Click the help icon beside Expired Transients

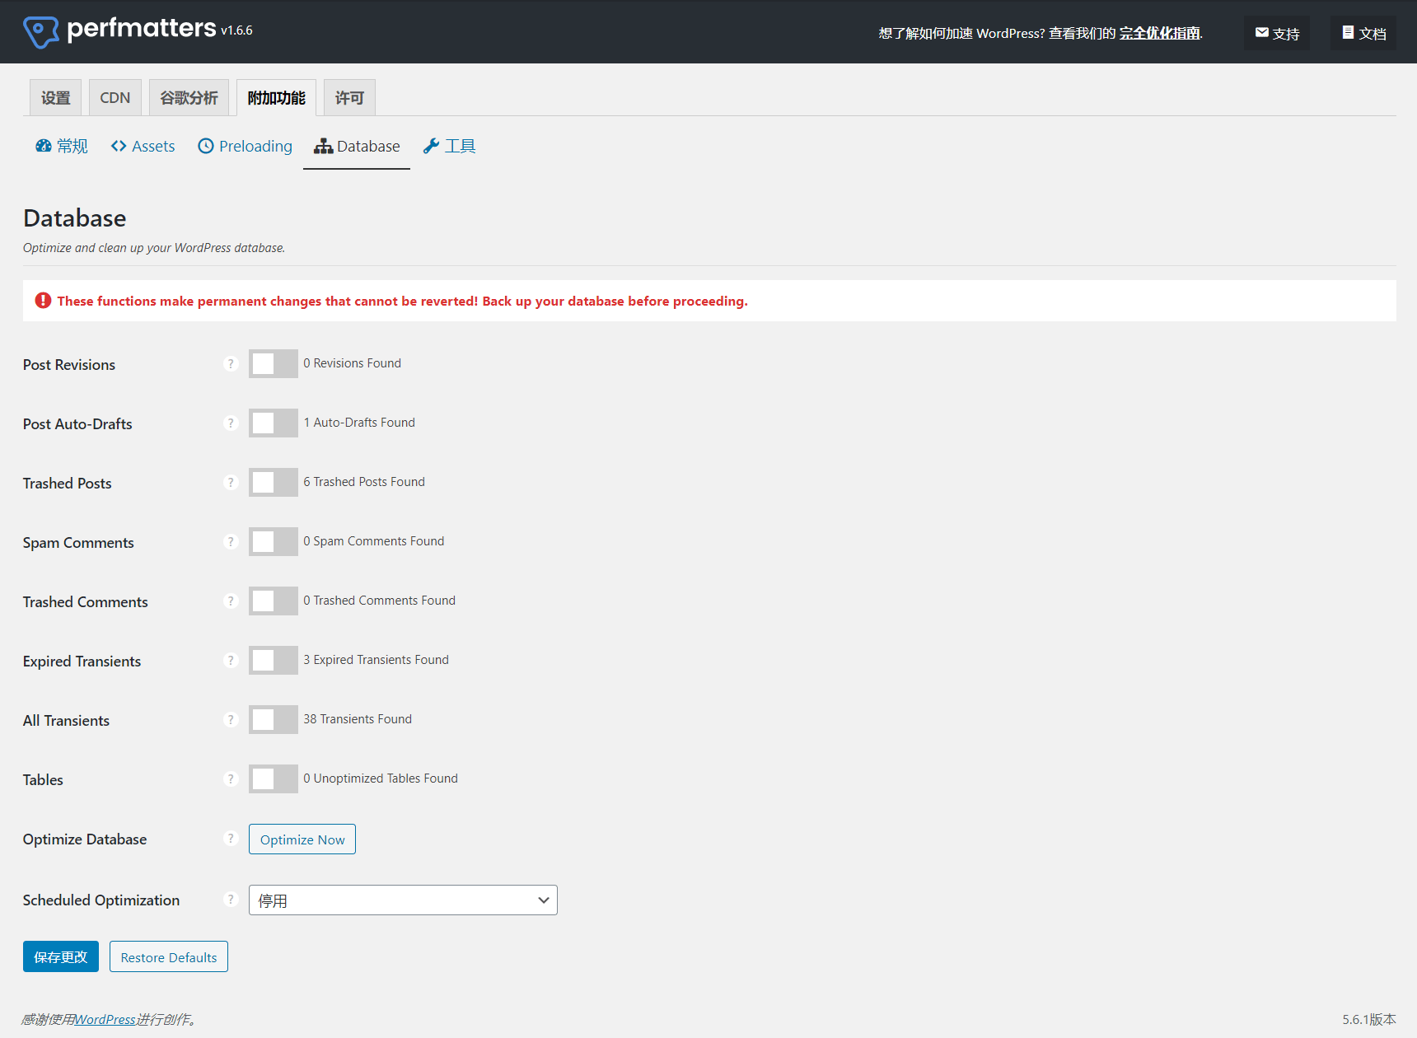pos(231,660)
